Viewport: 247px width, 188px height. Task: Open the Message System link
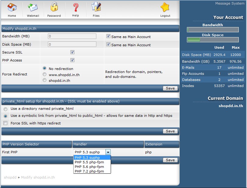pos(230,4)
